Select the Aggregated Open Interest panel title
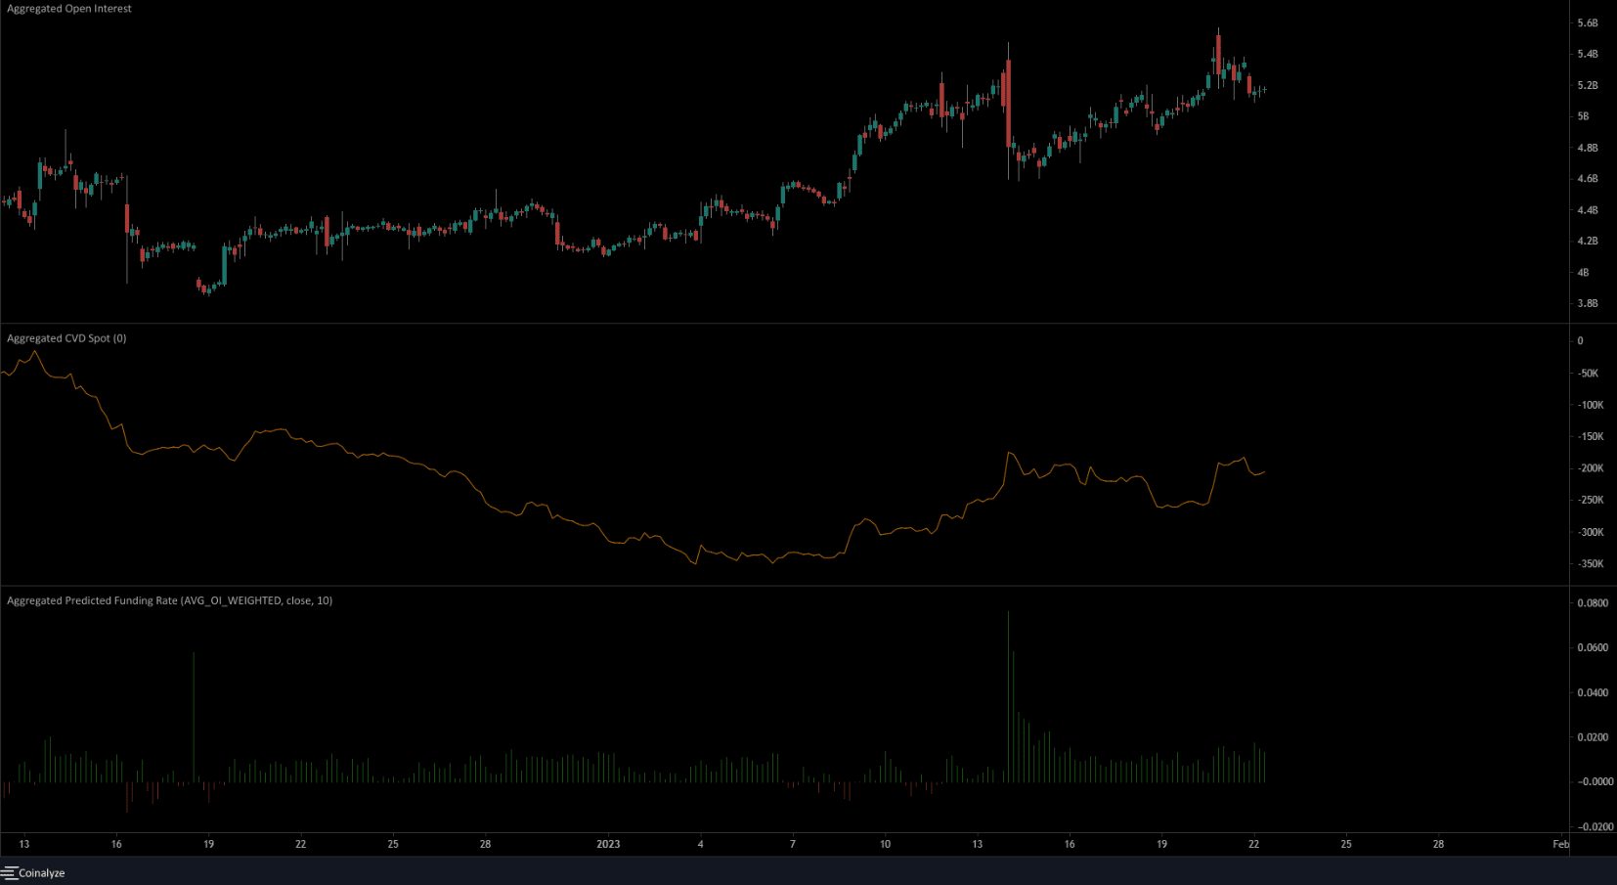The width and height of the screenshot is (1617, 885). click(69, 9)
